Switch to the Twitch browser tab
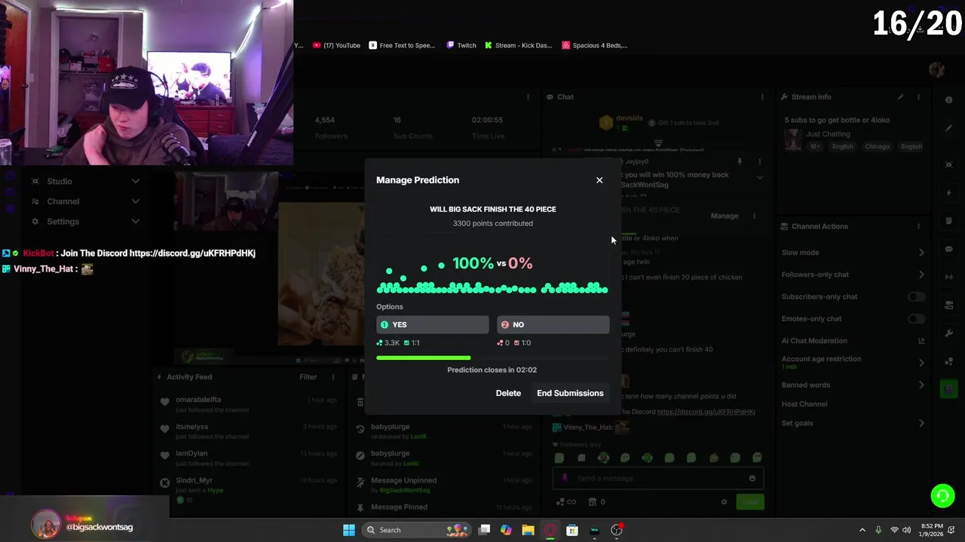 461,45
